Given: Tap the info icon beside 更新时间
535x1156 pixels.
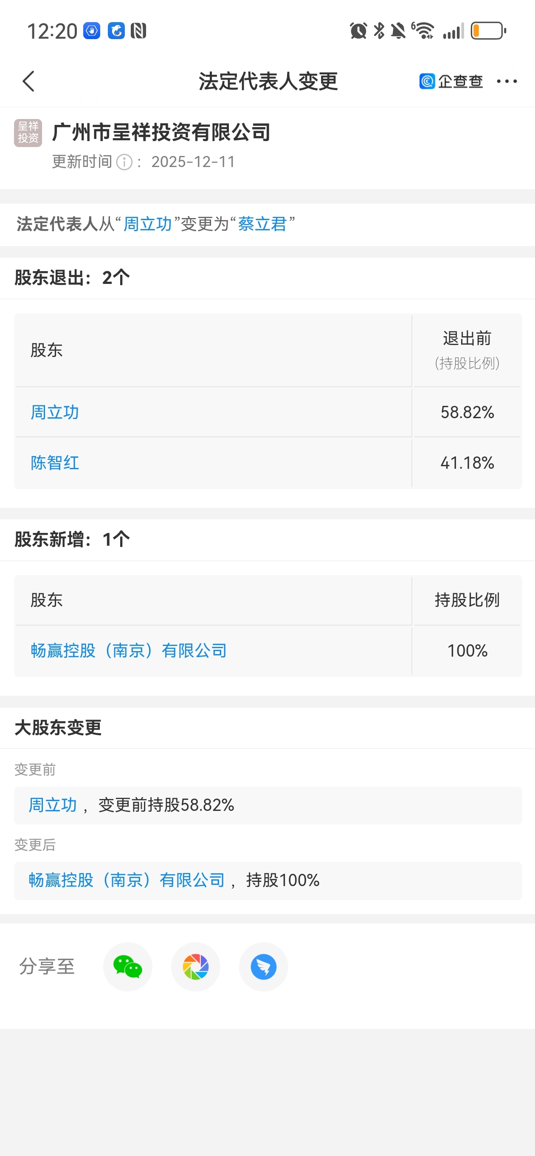Looking at the screenshot, I should [124, 162].
